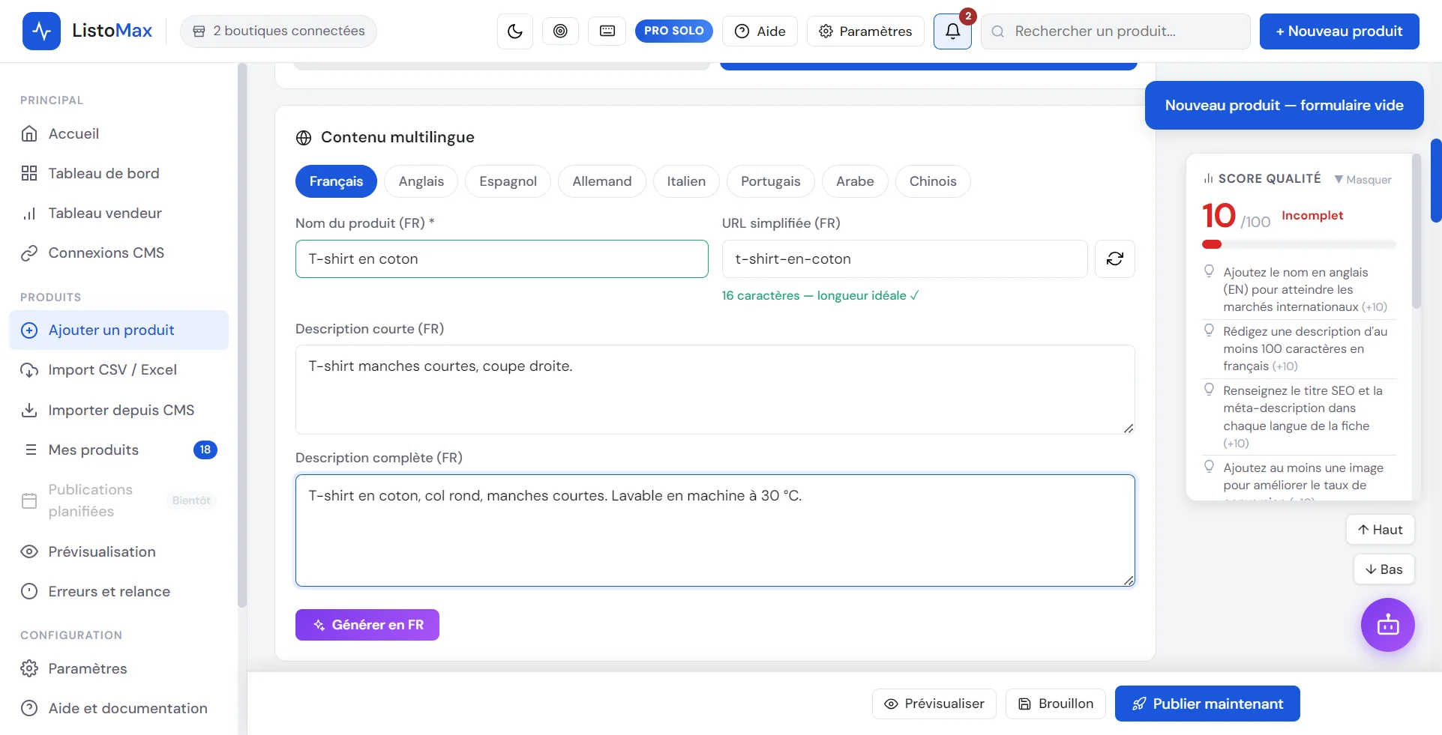Regenerate the URL slug refresh icon
1442x735 pixels.
(x=1115, y=258)
